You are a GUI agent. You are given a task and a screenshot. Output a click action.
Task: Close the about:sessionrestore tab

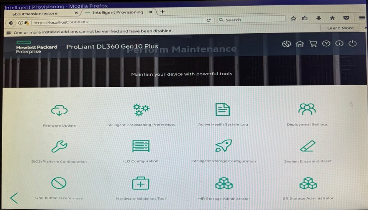click(76, 13)
